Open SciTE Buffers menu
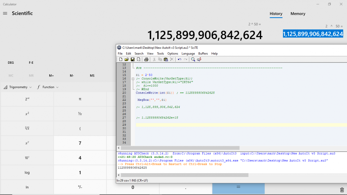 click(x=203, y=54)
